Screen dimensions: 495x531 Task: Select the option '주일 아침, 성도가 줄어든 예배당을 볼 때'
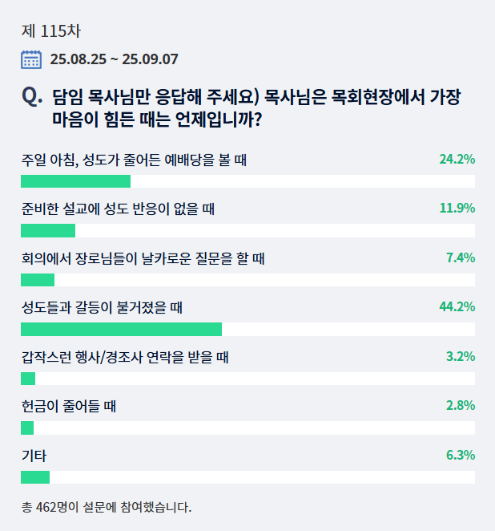click(133, 160)
